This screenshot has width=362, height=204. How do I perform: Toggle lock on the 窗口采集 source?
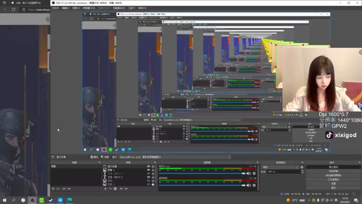click(153, 166)
